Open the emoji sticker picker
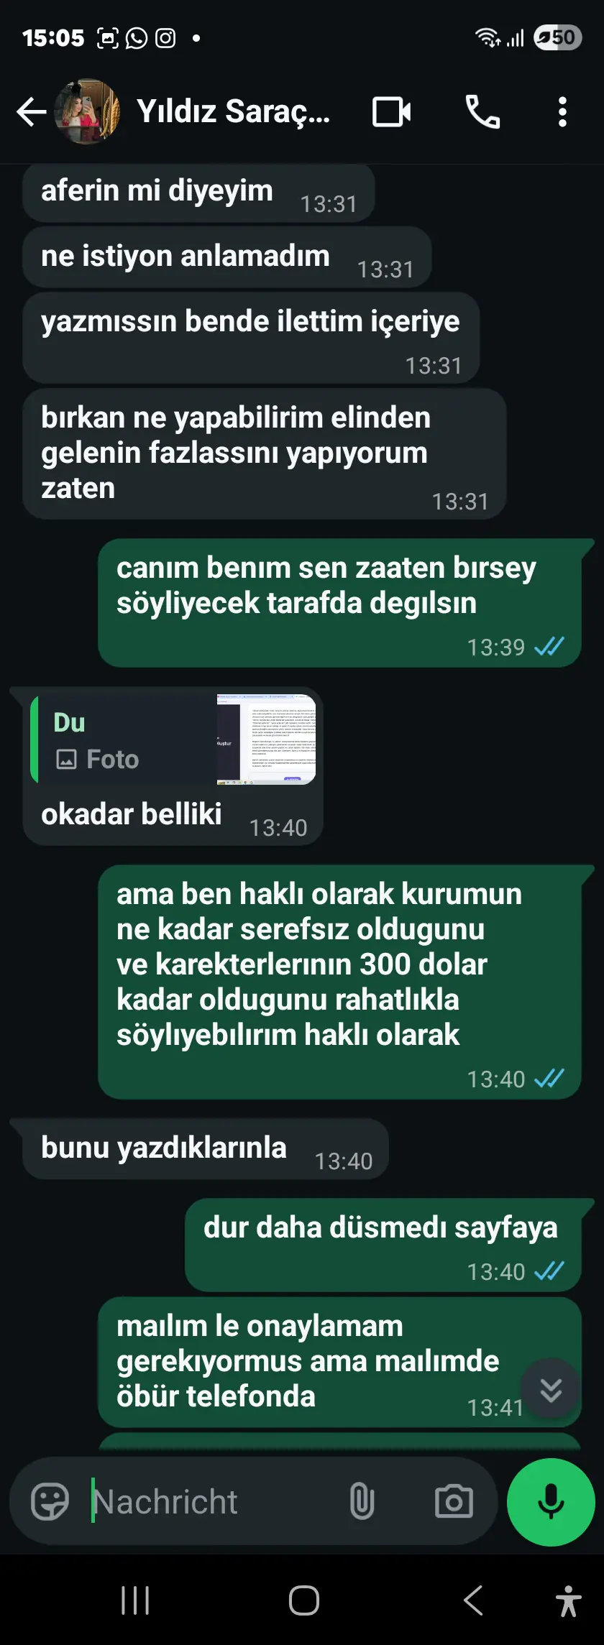This screenshot has width=604, height=1645. 50,1501
